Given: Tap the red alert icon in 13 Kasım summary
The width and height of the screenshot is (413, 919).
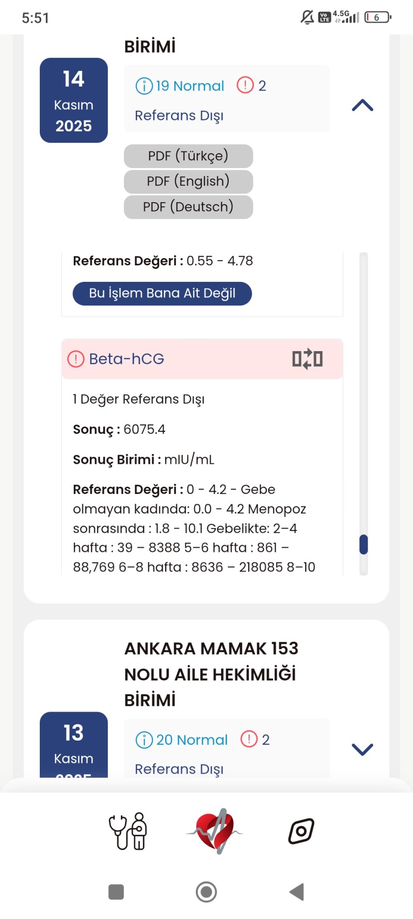Looking at the screenshot, I should [249, 739].
